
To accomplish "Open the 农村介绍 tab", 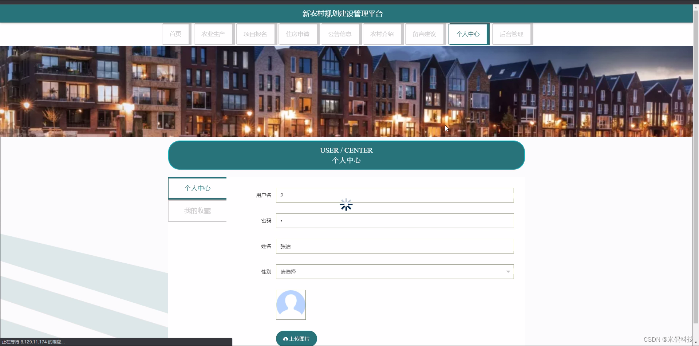I will tap(383, 34).
